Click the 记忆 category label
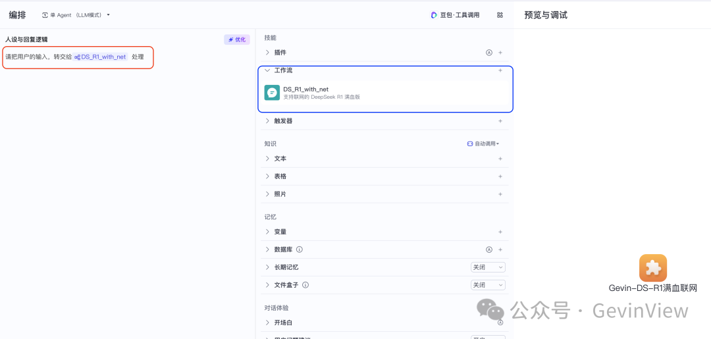711x339 pixels. 271,217
